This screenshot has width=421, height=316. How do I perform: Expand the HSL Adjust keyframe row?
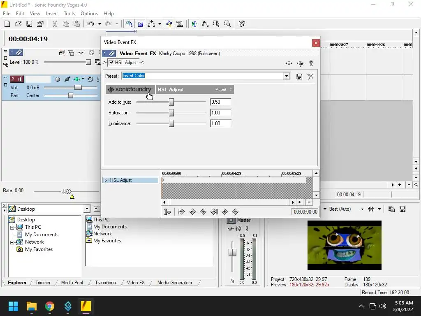tap(106, 180)
